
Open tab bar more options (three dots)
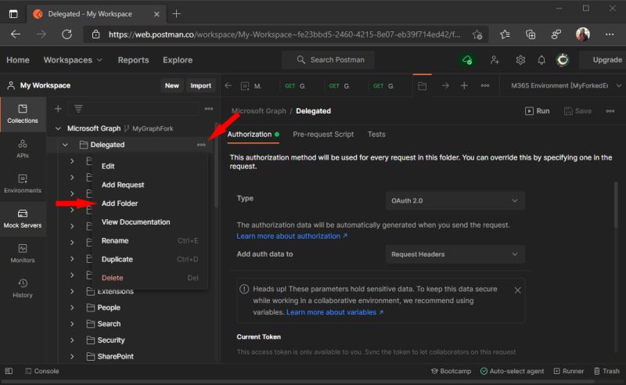(485, 85)
